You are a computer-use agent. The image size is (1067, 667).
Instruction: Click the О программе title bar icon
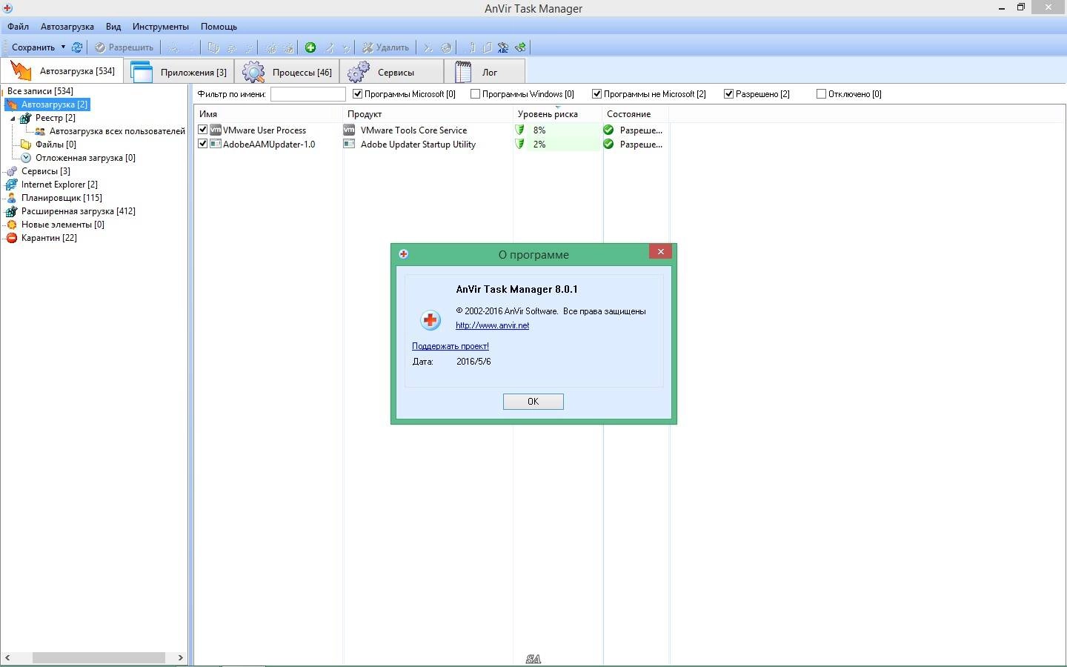403,253
